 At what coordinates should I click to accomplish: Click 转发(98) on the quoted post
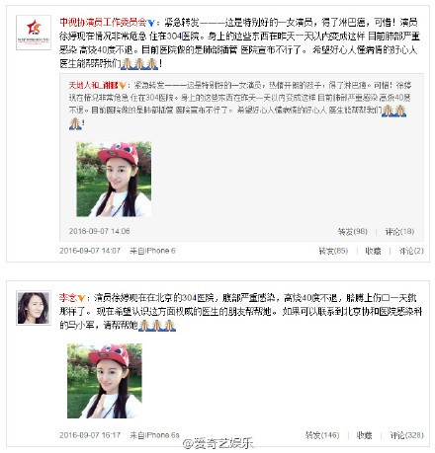tap(353, 232)
